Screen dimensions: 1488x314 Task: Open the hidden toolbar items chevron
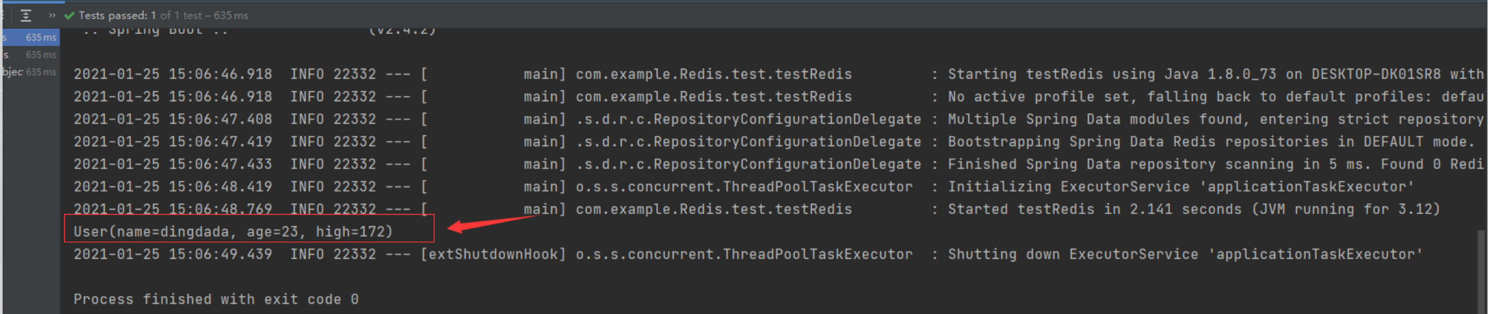click(x=52, y=15)
